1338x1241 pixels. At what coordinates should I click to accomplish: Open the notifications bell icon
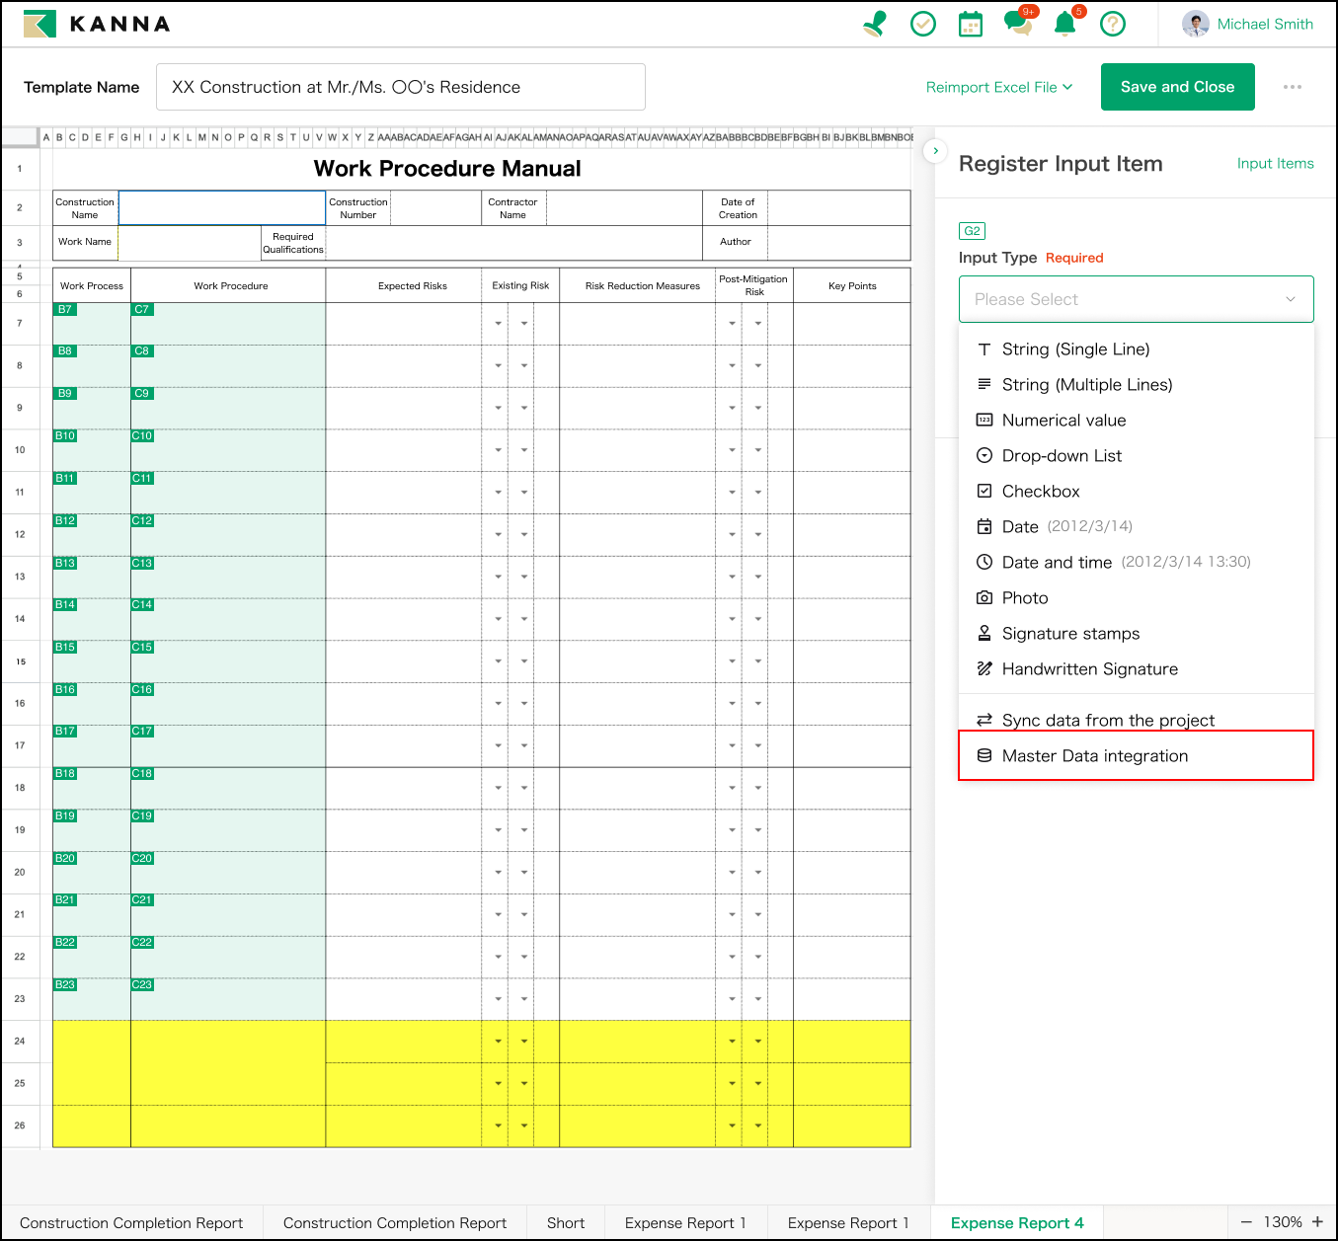tap(1064, 24)
